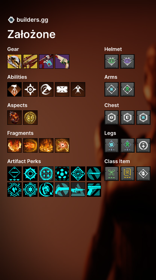Click the grenade Class Item mod
The width and height of the screenshot is (156, 280).
pyautogui.click(x=143, y=174)
